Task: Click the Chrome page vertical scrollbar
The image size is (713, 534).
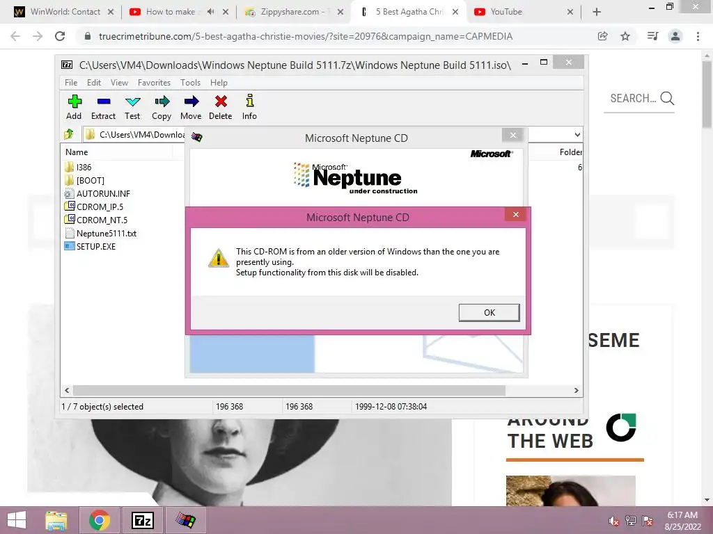Action: tap(707, 95)
